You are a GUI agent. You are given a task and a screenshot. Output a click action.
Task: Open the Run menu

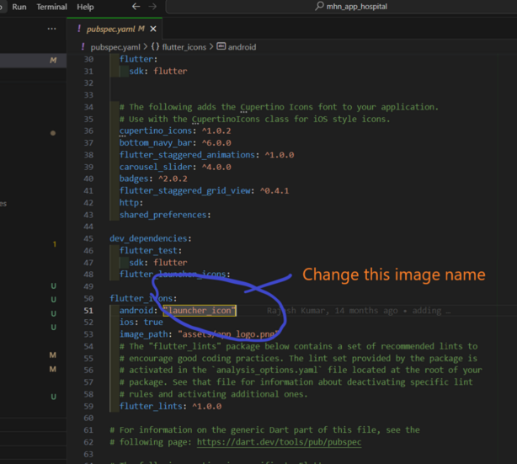pyautogui.click(x=19, y=7)
